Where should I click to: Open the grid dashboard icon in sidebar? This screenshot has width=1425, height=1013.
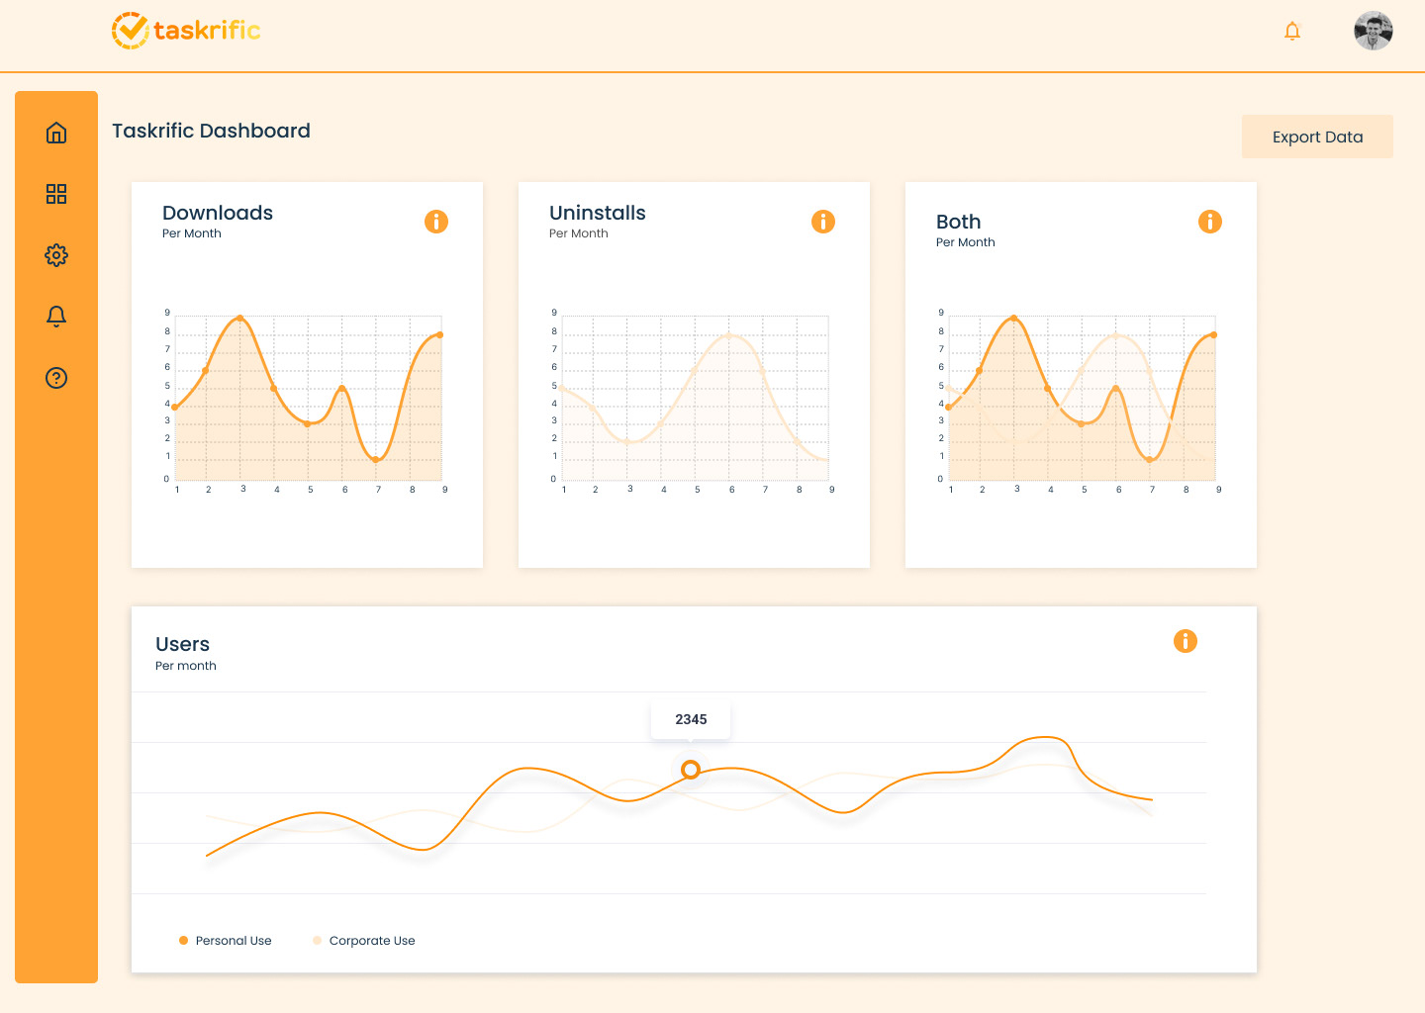56,194
